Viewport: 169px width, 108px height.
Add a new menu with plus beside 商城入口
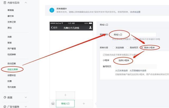click(84, 104)
